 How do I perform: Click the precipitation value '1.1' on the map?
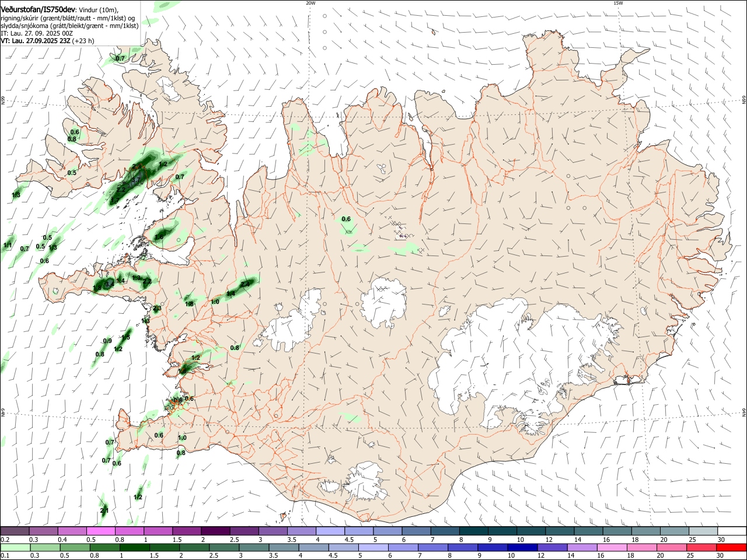pyautogui.click(x=8, y=246)
